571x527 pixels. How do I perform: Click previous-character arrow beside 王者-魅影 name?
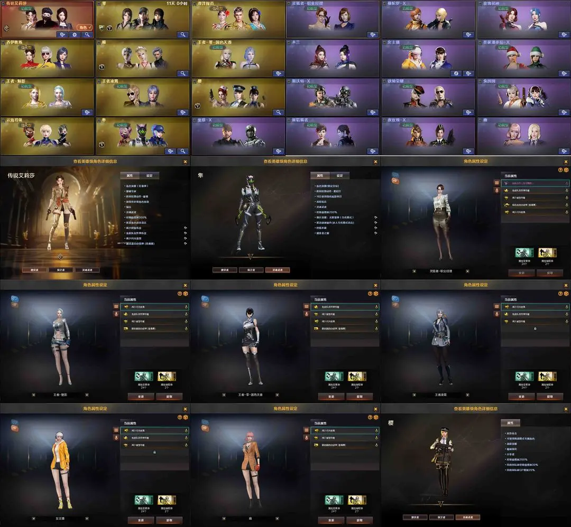(x=33, y=394)
